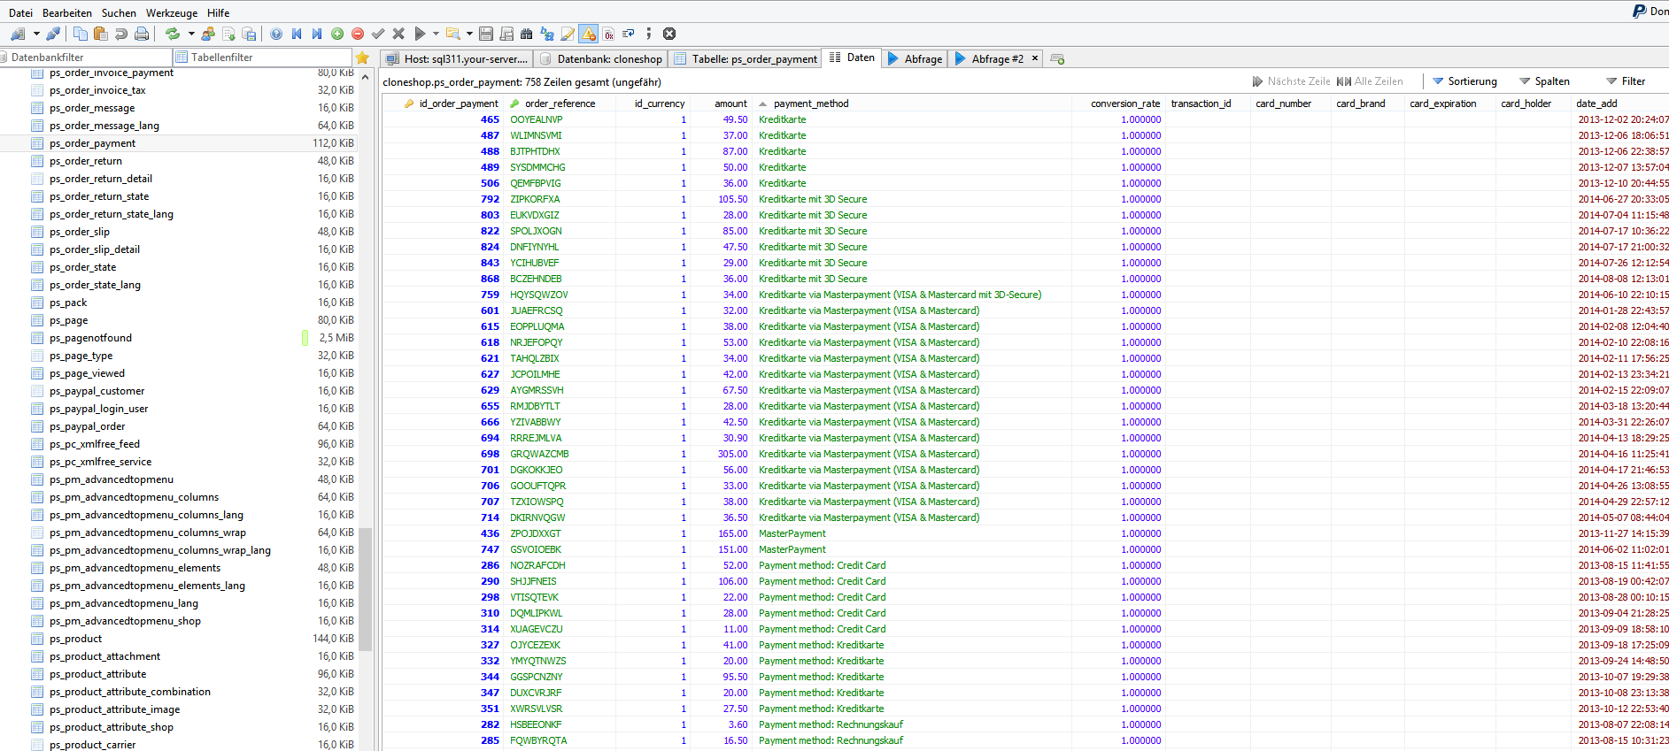Image resolution: width=1669 pixels, height=751 pixels.
Task: Toggle the Sortierung sorting option
Action: (x=1464, y=81)
